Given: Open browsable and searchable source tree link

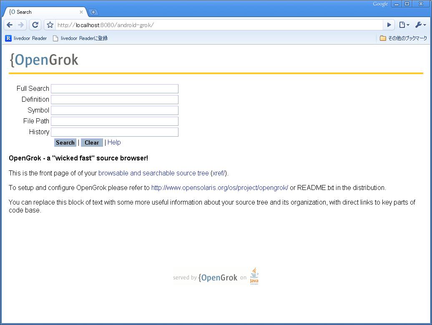Looking at the screenshot, I should coord(153,173).
